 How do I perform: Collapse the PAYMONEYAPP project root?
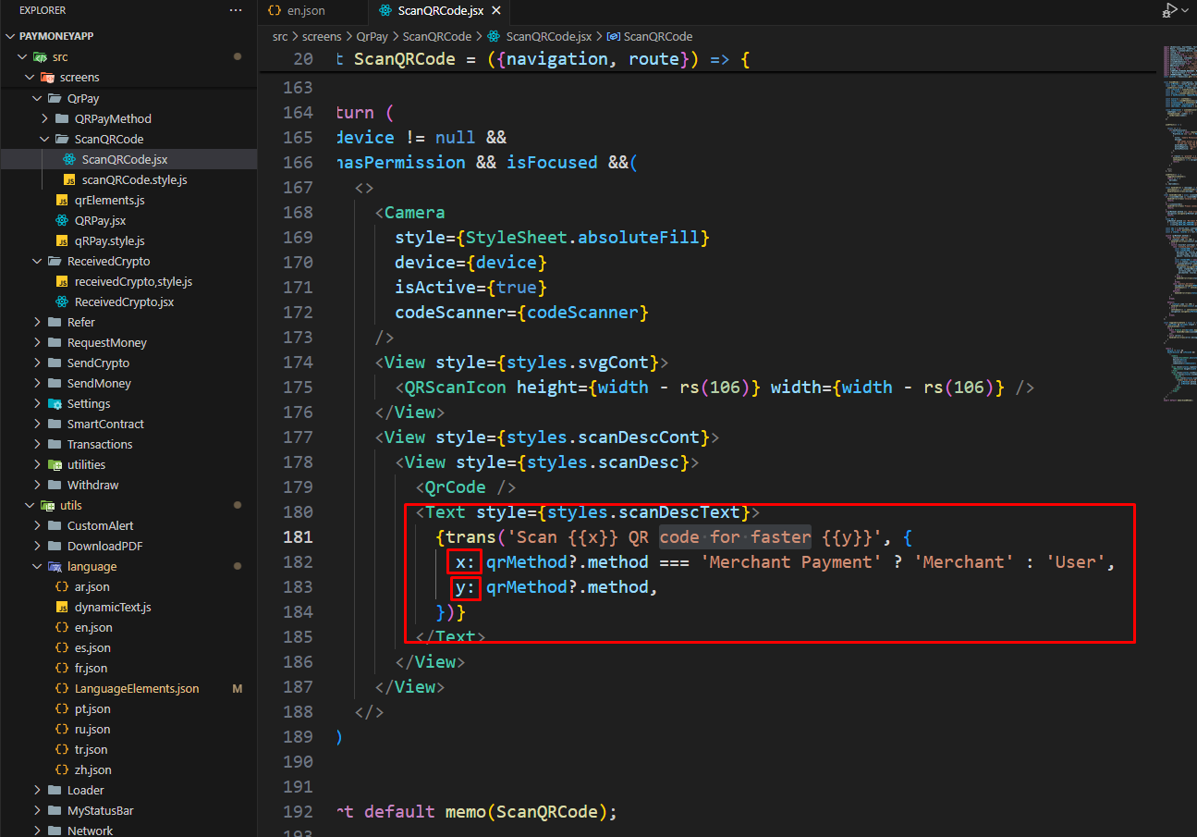click(10, 37)
